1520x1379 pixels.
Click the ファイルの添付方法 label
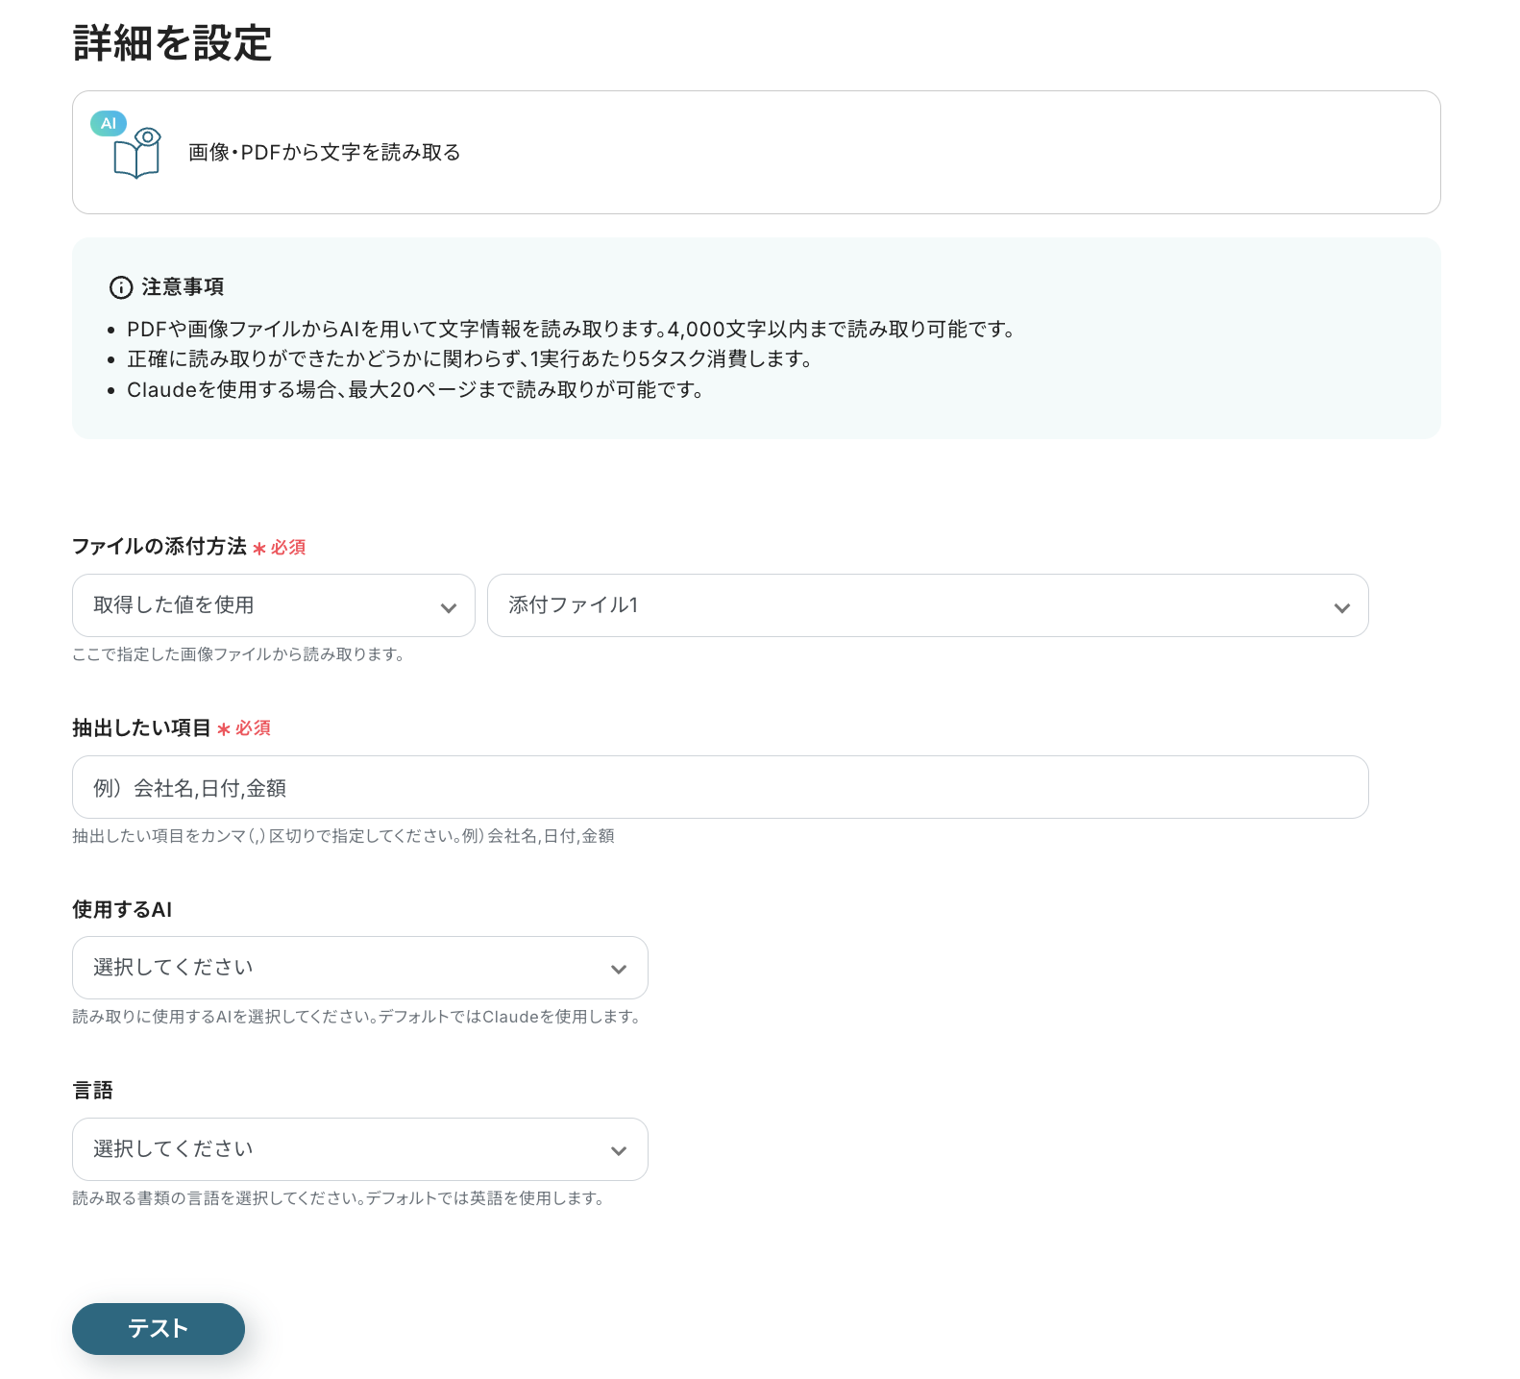[159, 547]
